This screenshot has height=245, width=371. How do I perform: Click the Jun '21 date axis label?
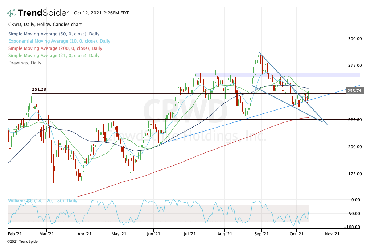(x=153, y=234)
